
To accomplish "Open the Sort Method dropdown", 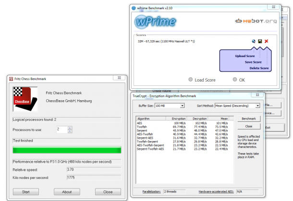I will click(x=257, y=106).
